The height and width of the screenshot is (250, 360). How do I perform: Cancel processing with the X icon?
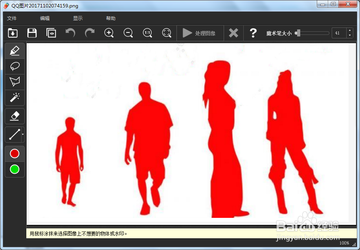click(x=233, y=33)
